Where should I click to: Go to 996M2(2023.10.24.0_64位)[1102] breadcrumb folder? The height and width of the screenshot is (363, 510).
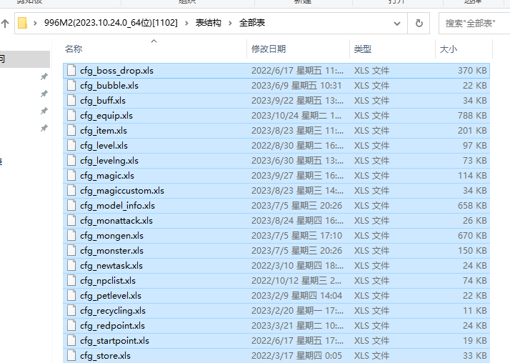111,23
